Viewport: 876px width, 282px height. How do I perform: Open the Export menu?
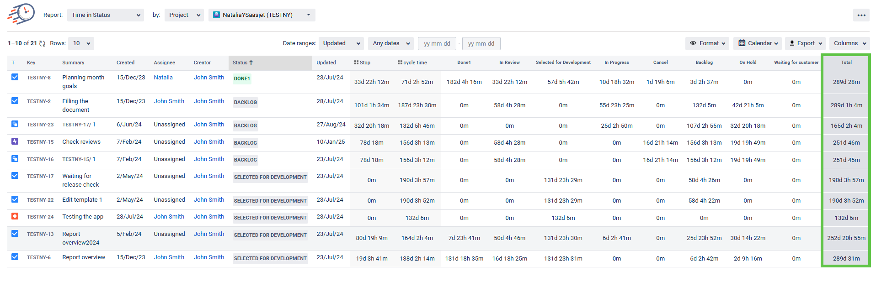pos(805,43)
